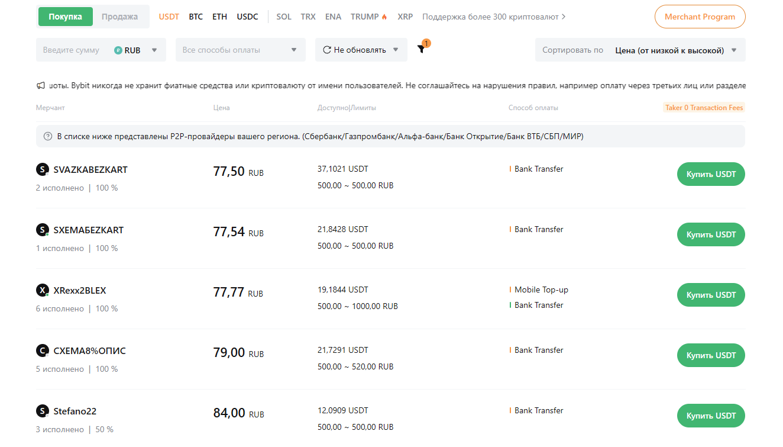Click the TRUMP flame hot icon
The width and height of the screenshot is (783, 447).
[x=384, y=17]
